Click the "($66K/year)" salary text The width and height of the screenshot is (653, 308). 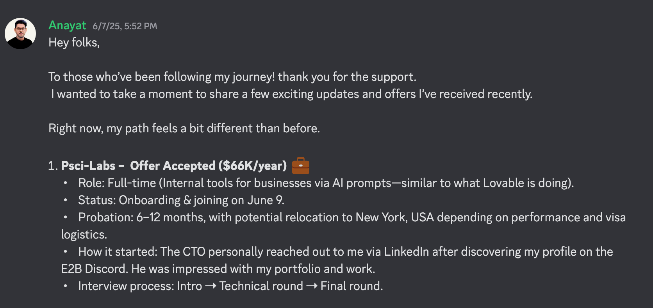252,166
